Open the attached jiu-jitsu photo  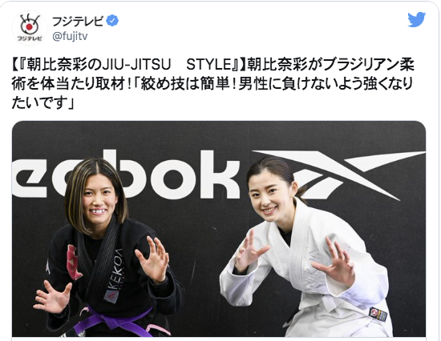(219, 229)
